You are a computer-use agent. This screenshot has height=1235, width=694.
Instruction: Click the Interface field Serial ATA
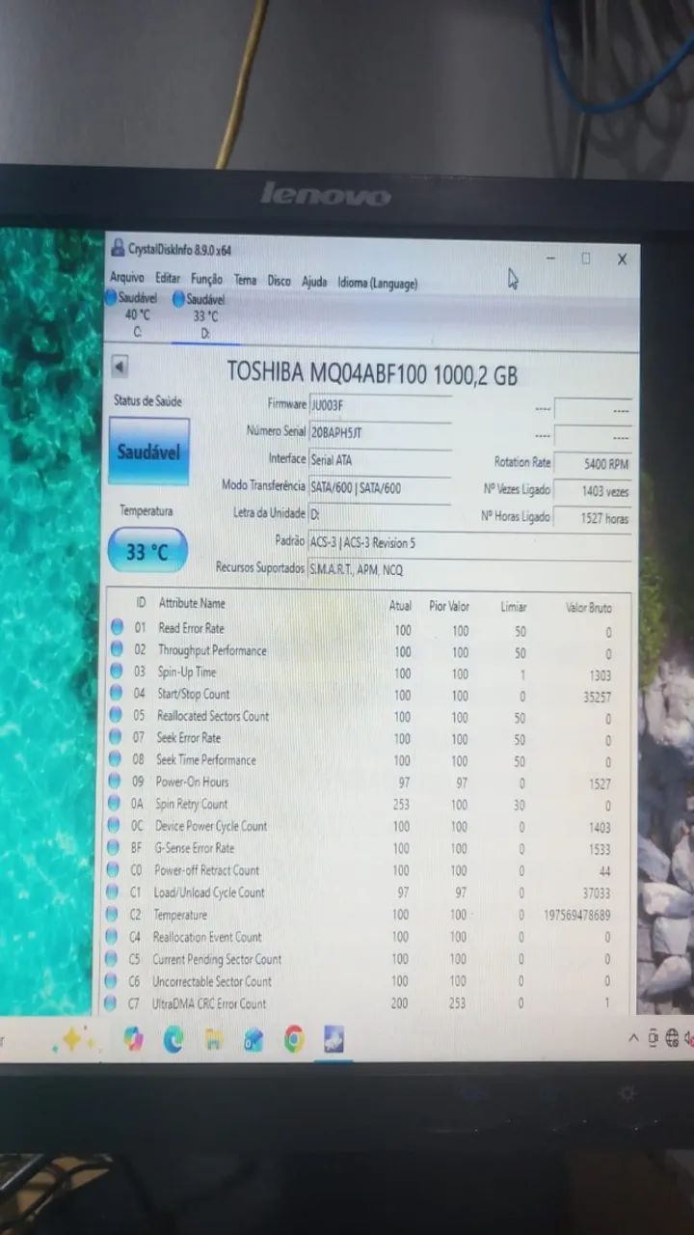[x=380, y=460]
